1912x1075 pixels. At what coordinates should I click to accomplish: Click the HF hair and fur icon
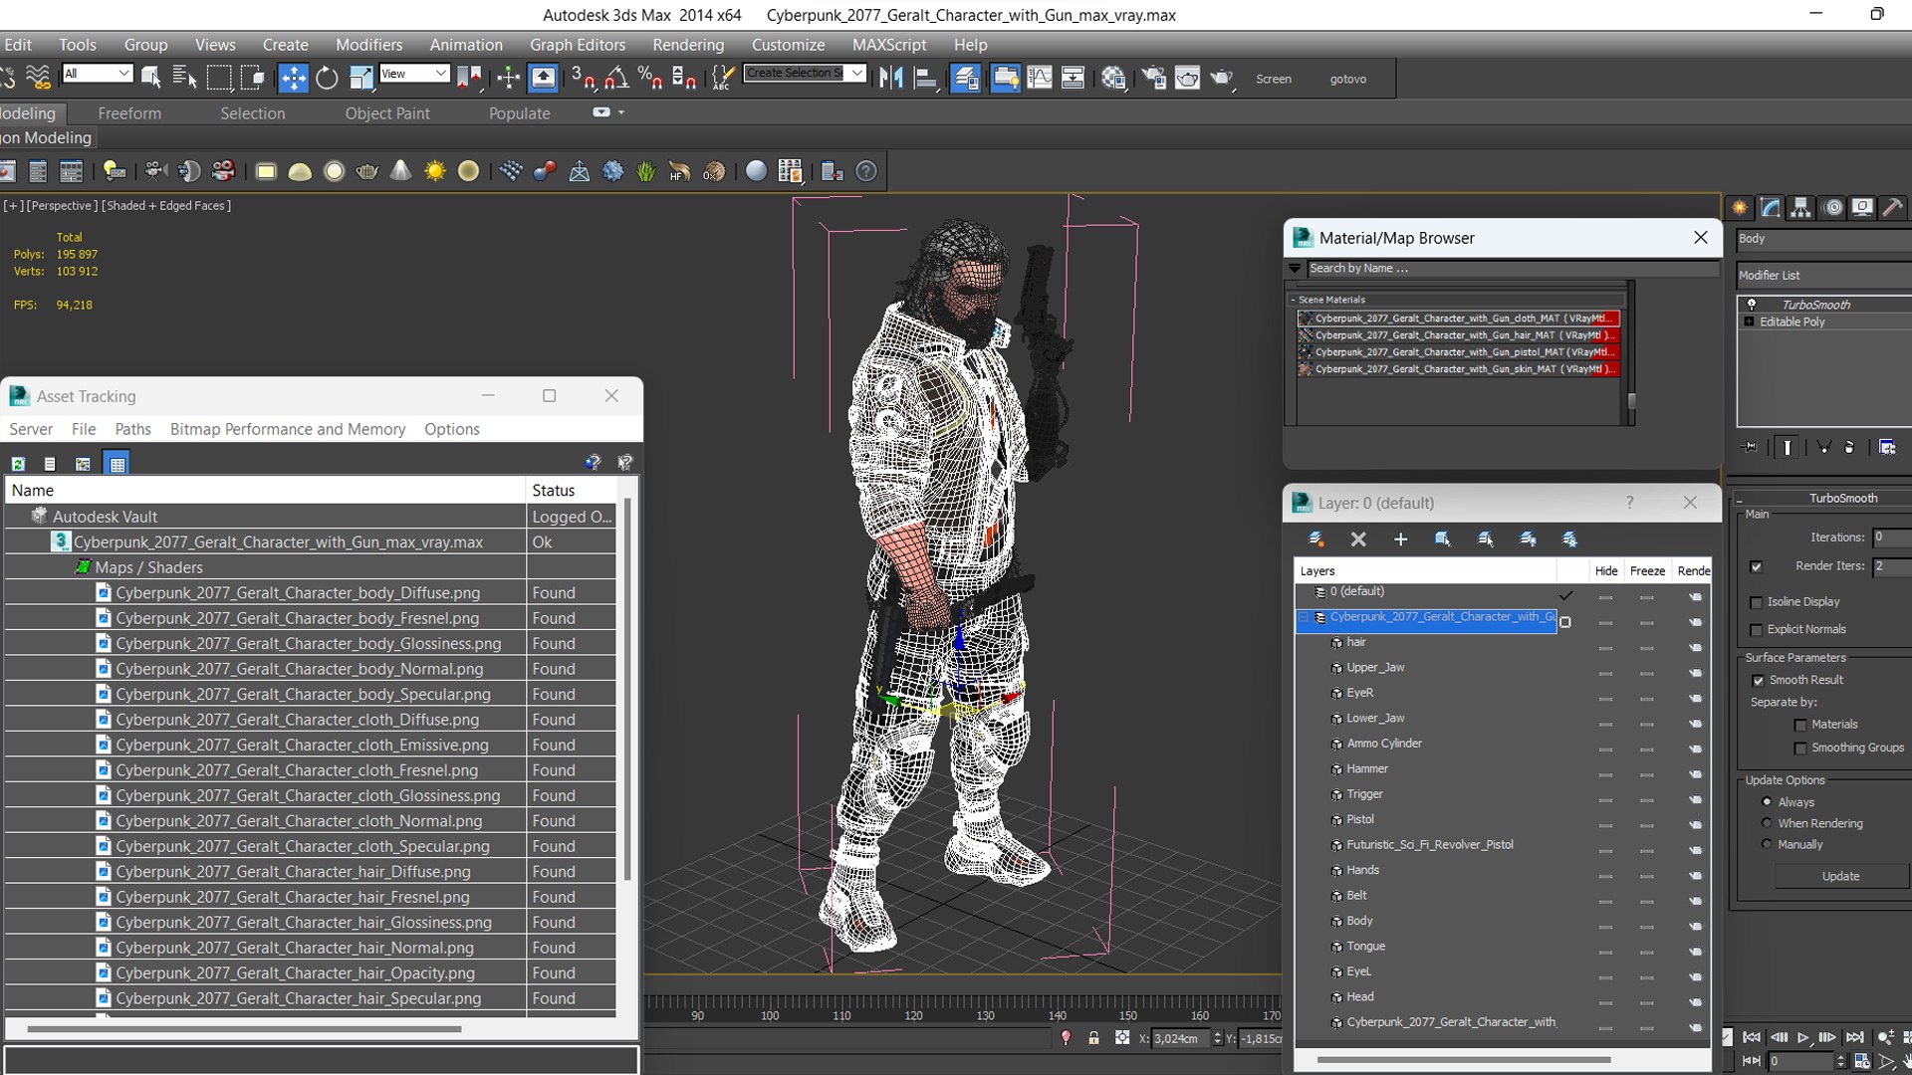679,171
